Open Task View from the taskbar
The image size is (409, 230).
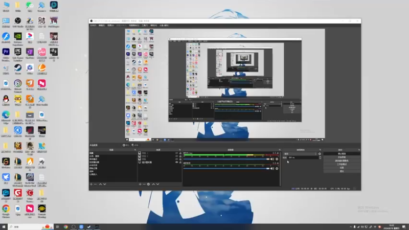click(x=58, y=227)
